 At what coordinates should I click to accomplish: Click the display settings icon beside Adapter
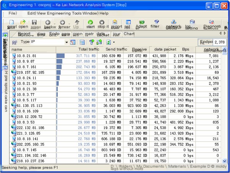tap(128, 22)
